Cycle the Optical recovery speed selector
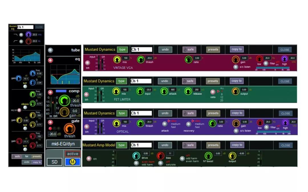Image resolution: width=308 pixels, height=192 pixels. (x=189, y=124)
